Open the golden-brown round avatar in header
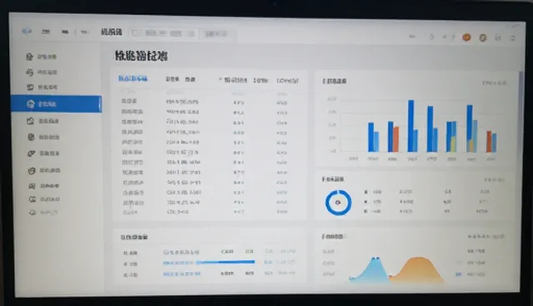The height and width of the screenshot is (306, 533). [x=483, y=37]
